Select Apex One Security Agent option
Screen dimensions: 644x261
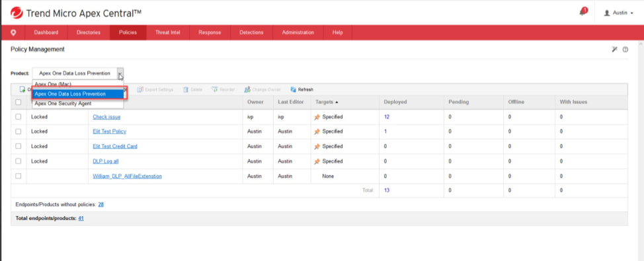pyautogui.click(x=78, y=104)
